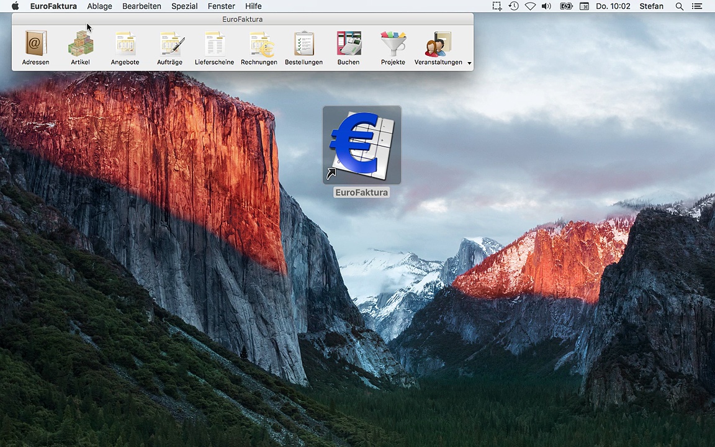Select the Lieferscheine icon

214,44
